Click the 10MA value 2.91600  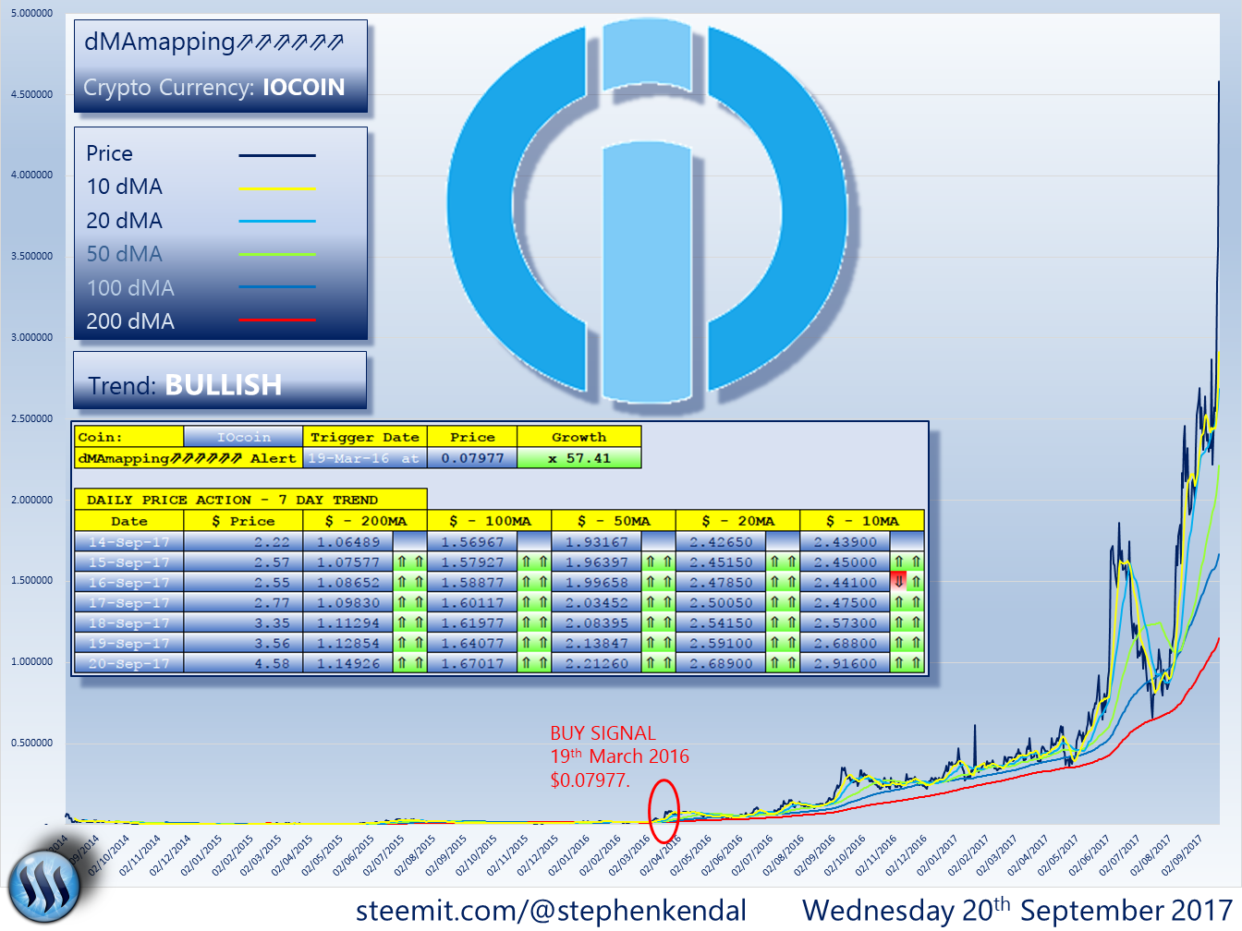[846, 663]
